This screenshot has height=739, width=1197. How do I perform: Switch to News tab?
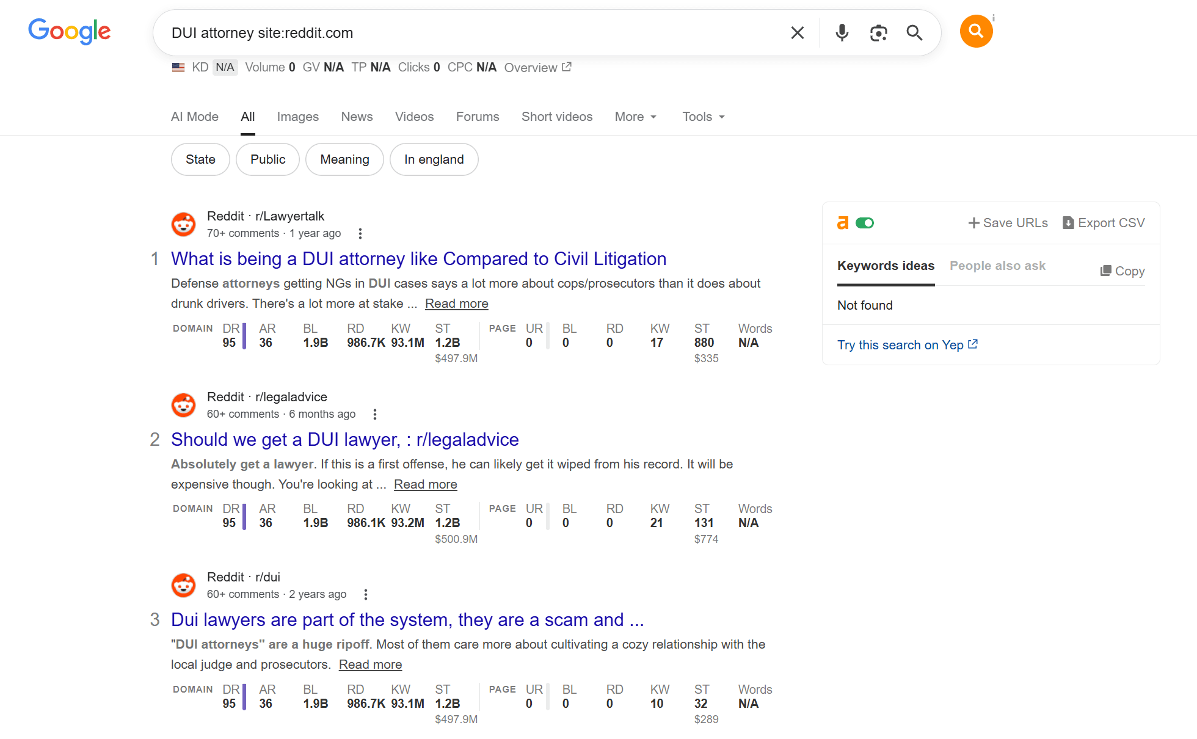point(357,117)
